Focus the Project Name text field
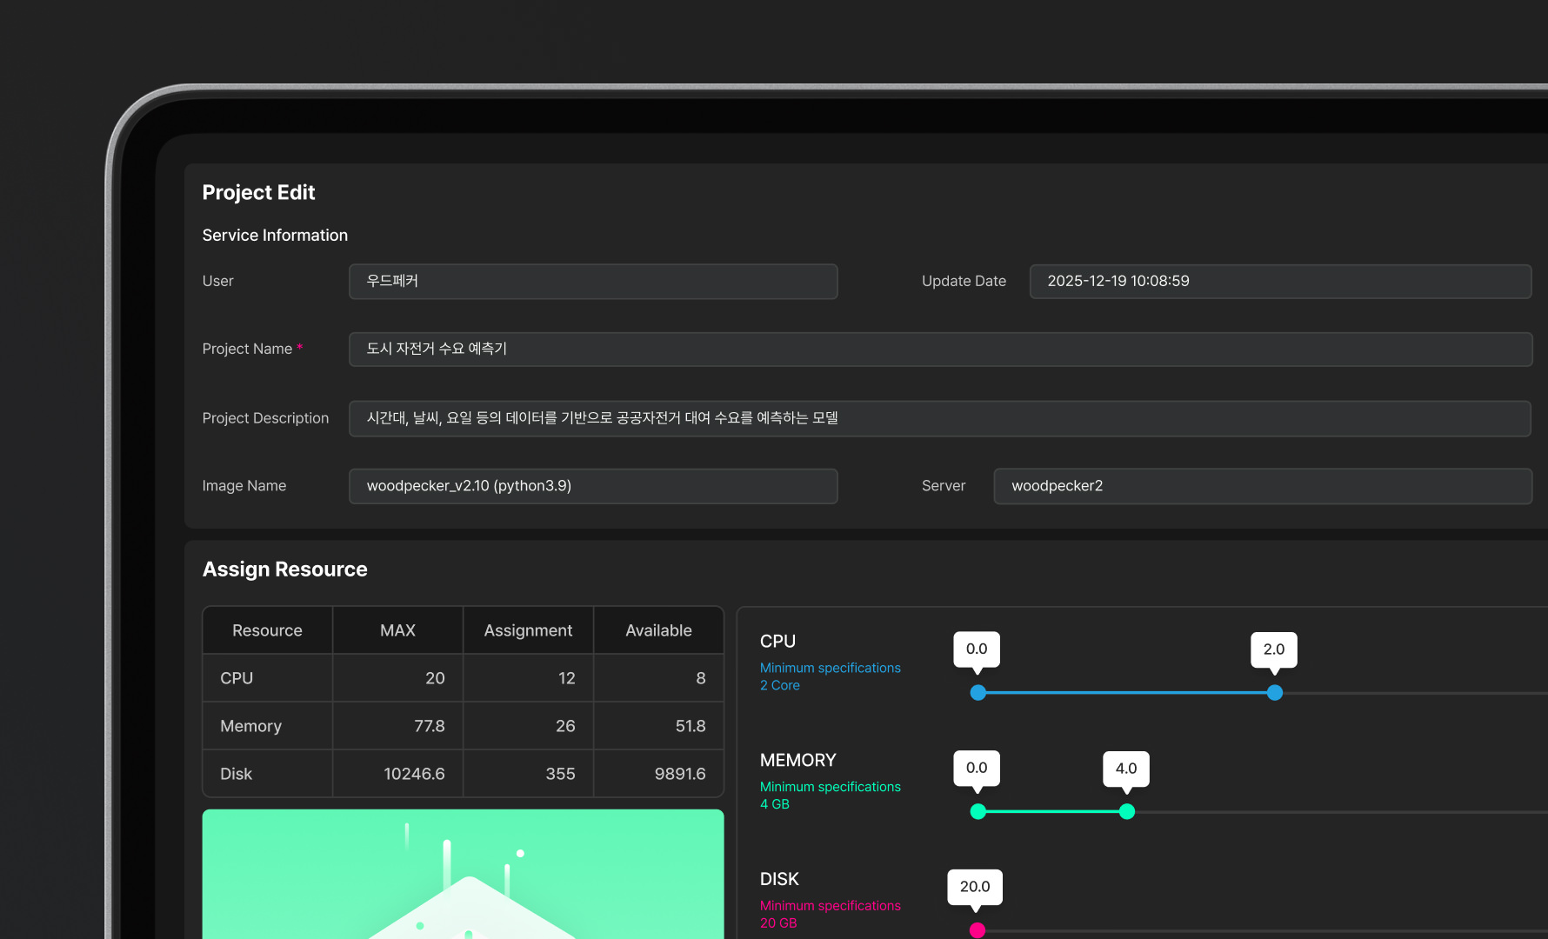The width and height of the screenshot is (1548, 939). (939, 350)
